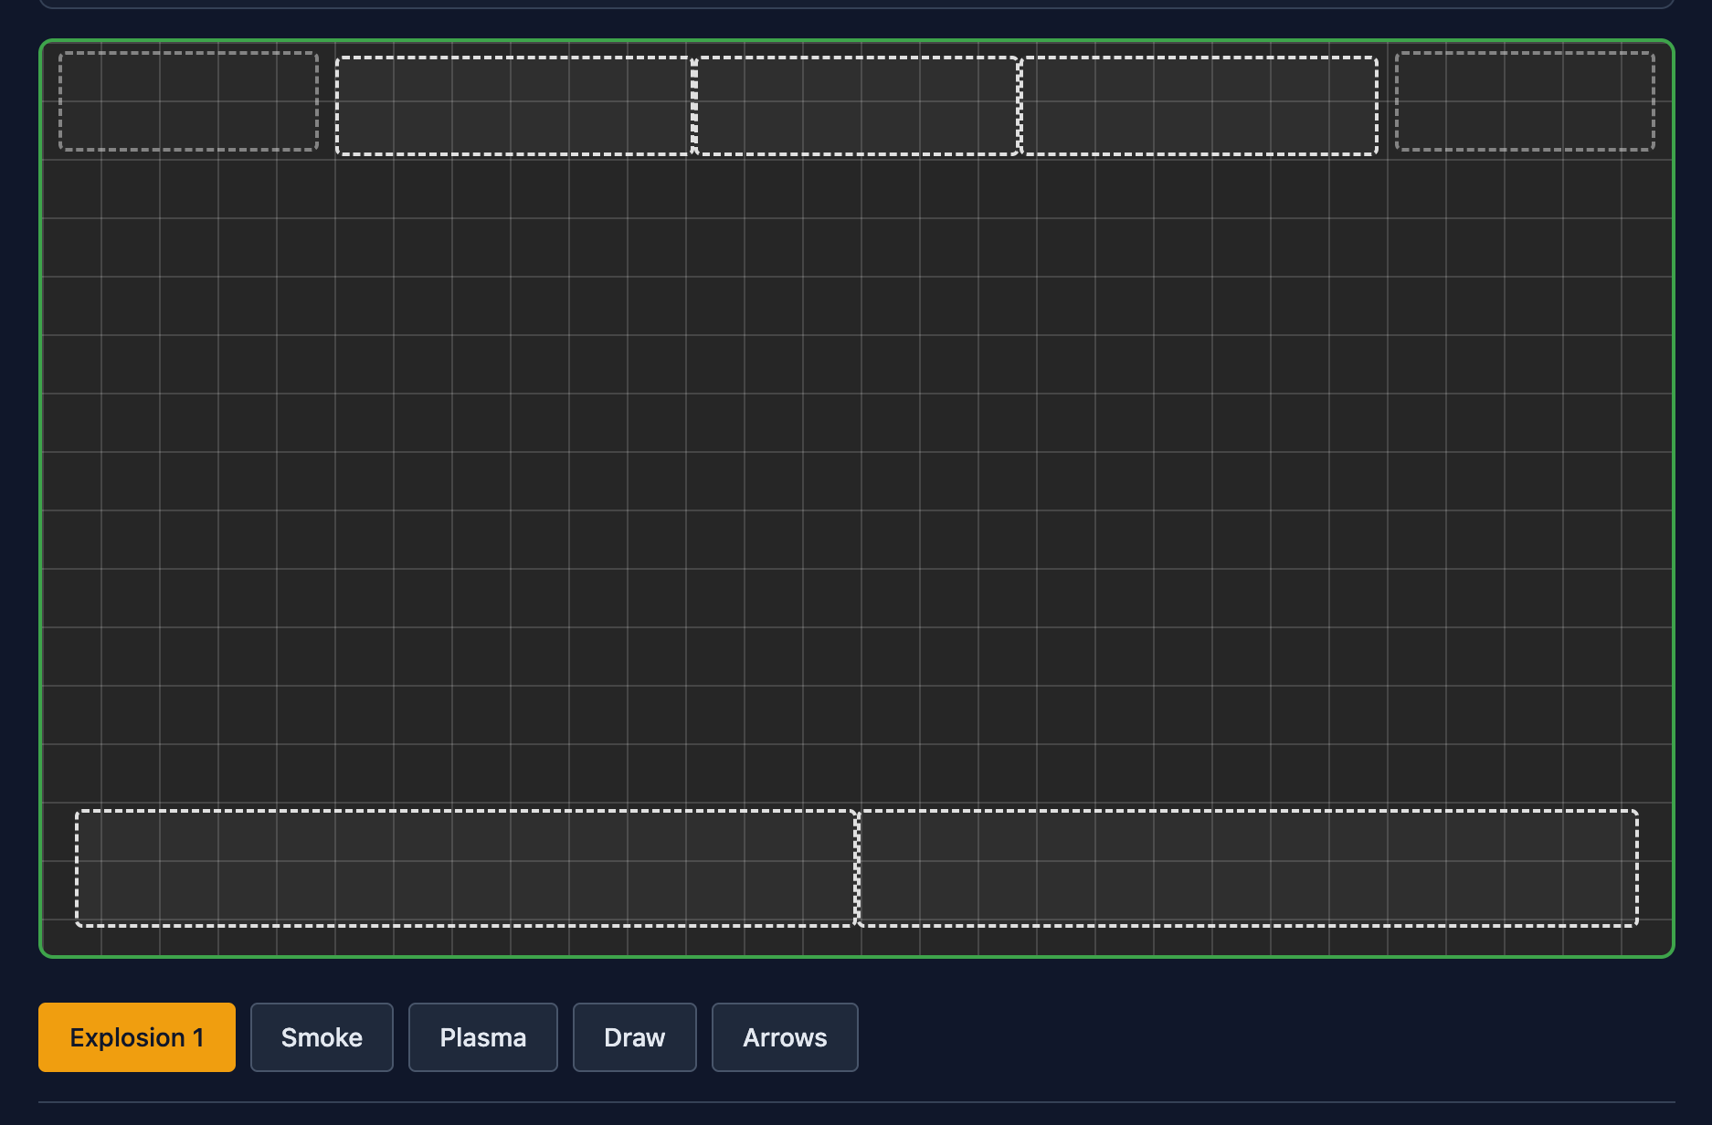Image resolution: width=1712 pixels, height=1125 pixels.
Task: Select the wide bottom-right dashed region
Action: coord(1247,868)
